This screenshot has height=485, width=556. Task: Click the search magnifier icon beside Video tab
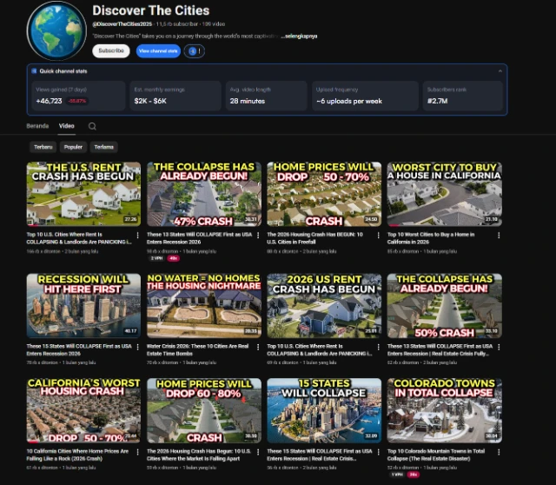click(92, 126)
